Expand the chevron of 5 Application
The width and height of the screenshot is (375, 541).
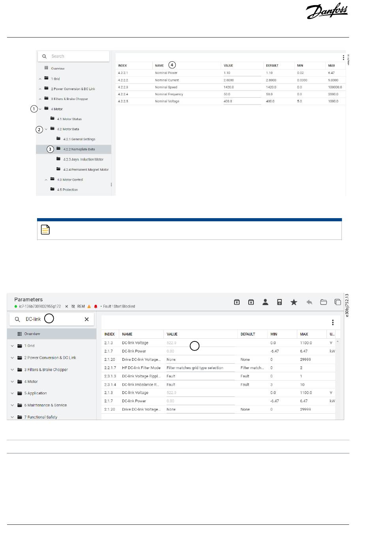[x=12, y=393]
